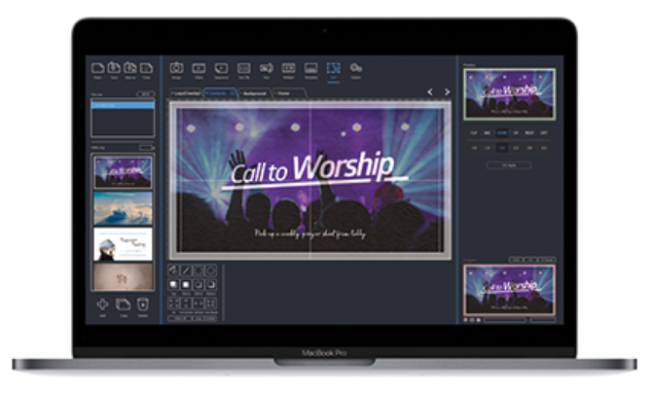Open the Template icon
The width and height of the screenshot is (652, 394).
[x=311, y=68]
